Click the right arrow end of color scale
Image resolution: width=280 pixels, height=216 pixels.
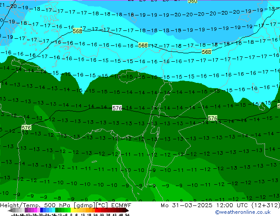[x=127, y=210]
